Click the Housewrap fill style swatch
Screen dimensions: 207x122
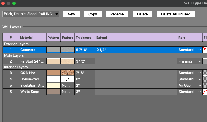pyautogui.click(x=205, y=79)
